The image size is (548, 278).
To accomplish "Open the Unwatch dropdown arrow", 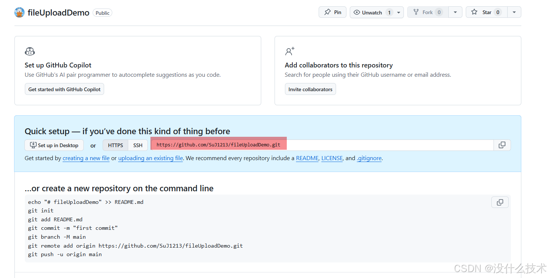I will click(x=399, y=12).
